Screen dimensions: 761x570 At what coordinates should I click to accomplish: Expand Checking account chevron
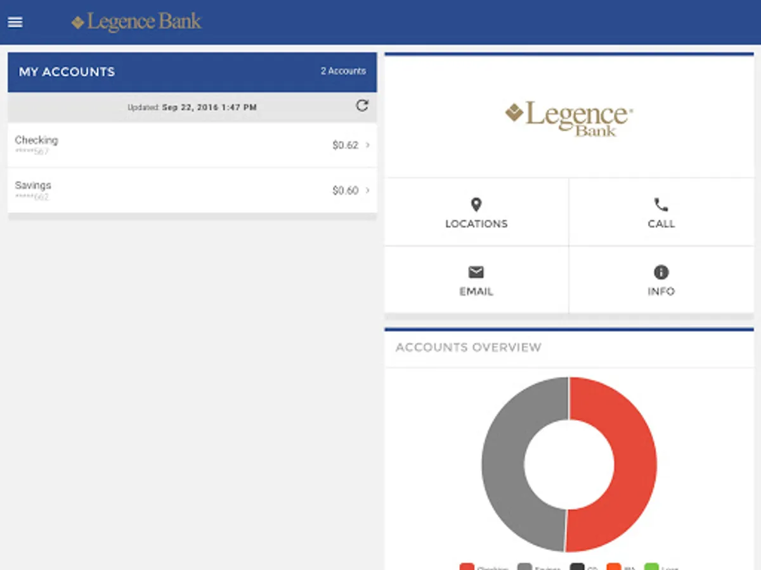point(368,145)
